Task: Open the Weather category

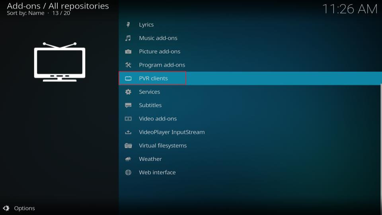Action: tap(249, 159)
